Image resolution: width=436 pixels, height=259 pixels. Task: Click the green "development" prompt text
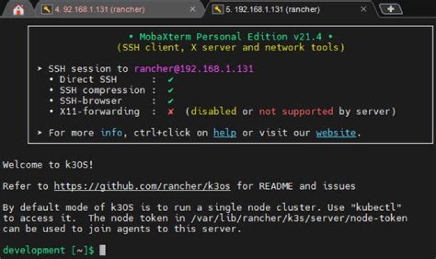point(33,250)
